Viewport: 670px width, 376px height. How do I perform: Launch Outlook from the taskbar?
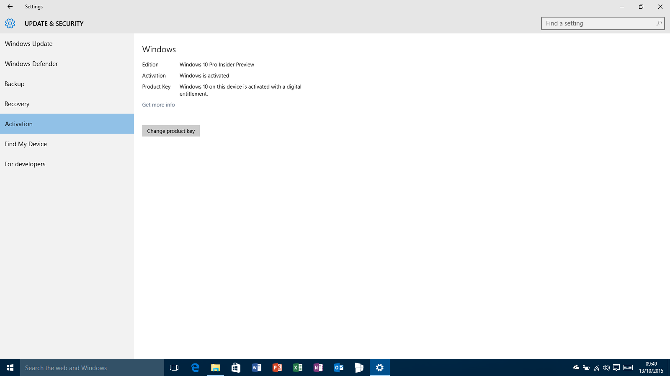[338, 368]
